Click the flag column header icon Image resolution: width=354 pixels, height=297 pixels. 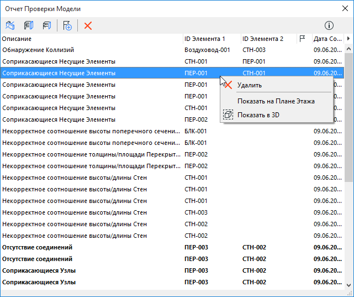302,39
